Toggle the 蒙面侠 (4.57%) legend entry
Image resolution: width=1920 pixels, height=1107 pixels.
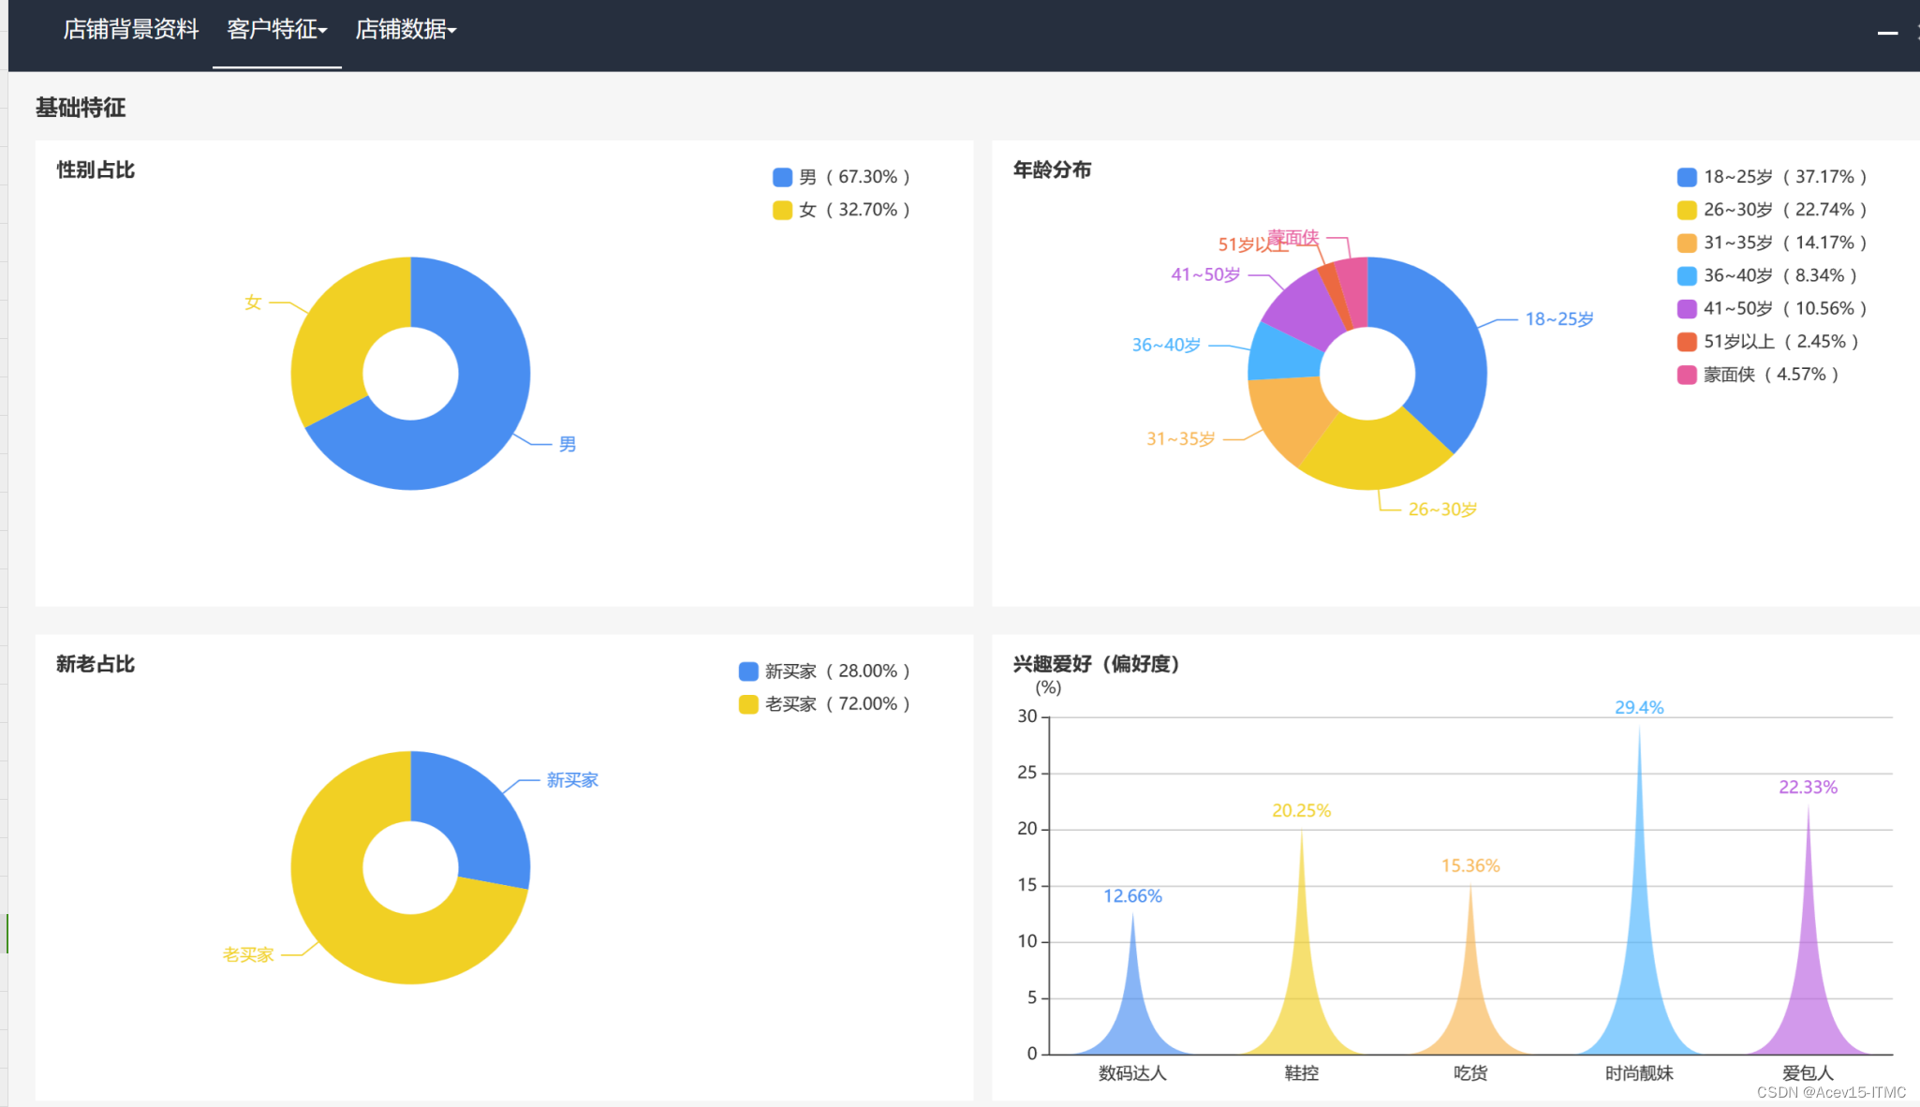pos(1758,375)
